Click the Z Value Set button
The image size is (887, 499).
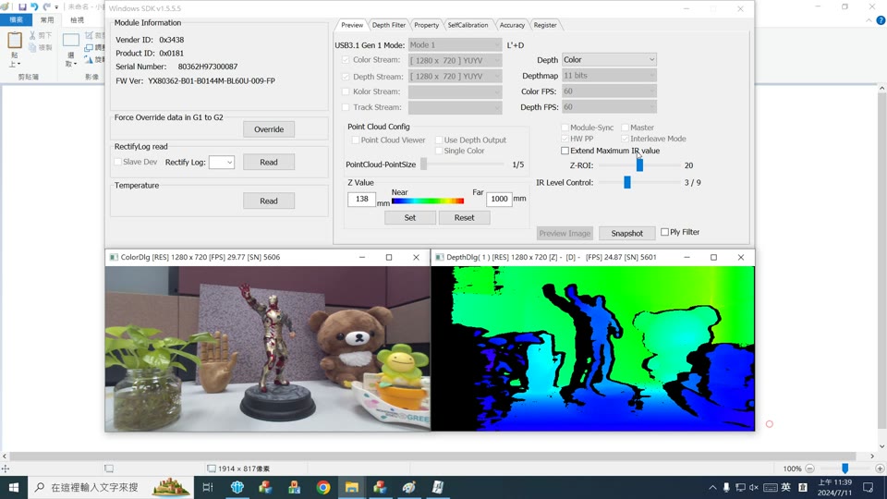[x=410, y=217]
